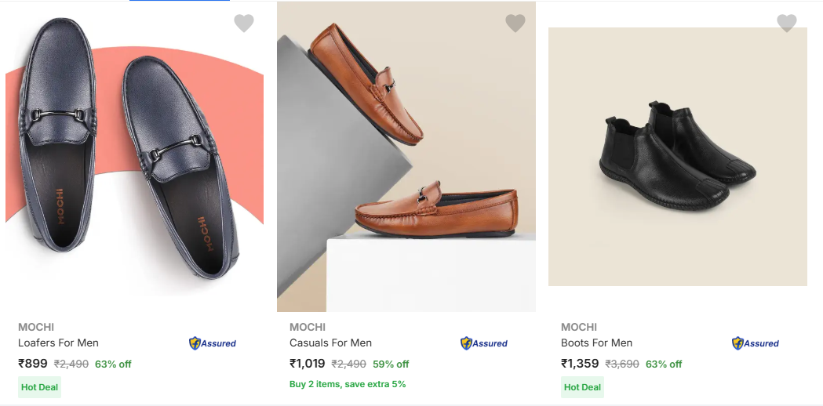The width and height of the screenshot is (823, 406).
Task: Click the Buy 2 items, save extra 5% offer
Action: (348, 384)
